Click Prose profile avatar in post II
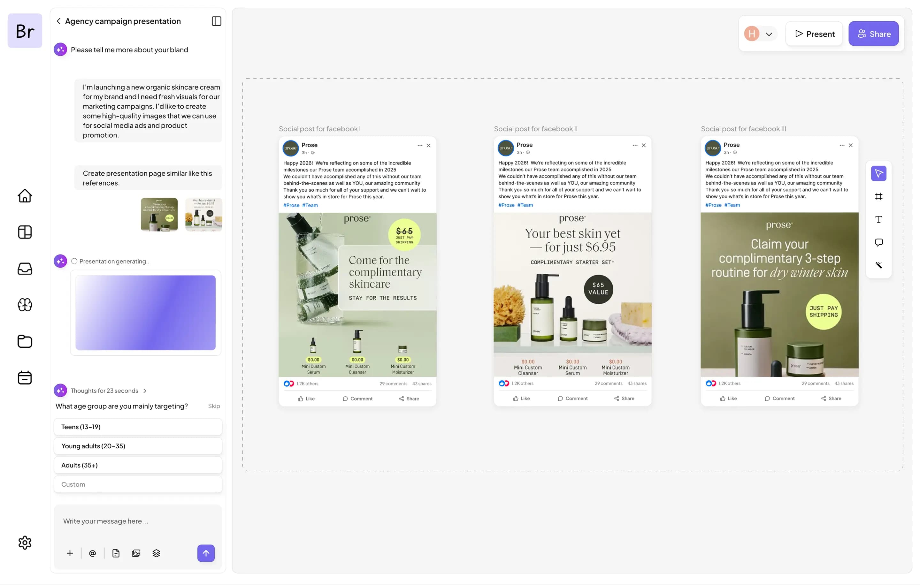Viewport: 920px width, 585px height. tap(506, 148)
